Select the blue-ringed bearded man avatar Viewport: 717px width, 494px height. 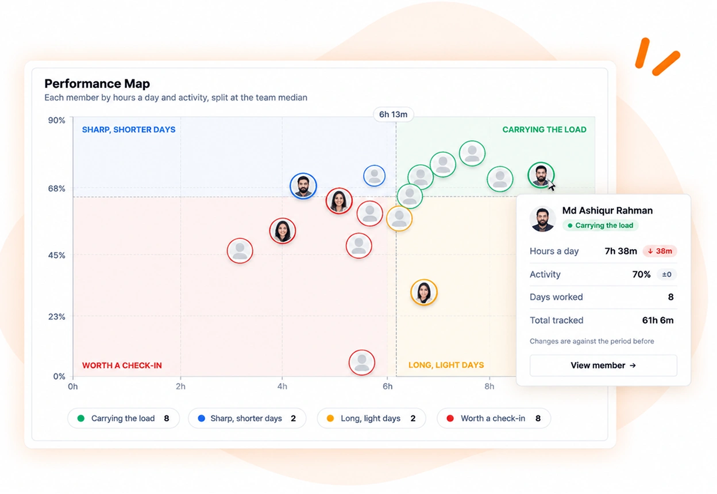[x=303, y=186]
